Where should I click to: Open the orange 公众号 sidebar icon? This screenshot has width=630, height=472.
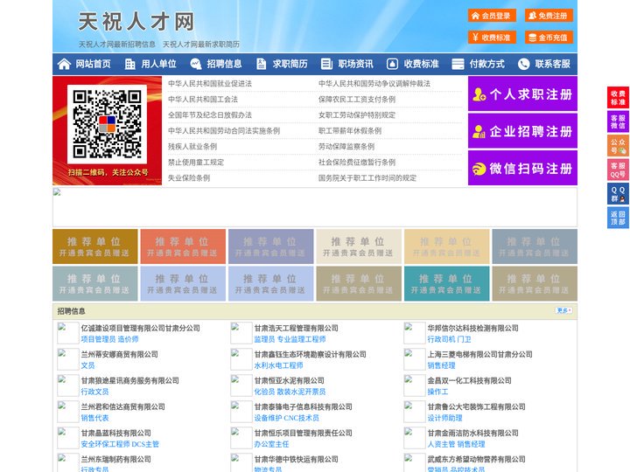[618, 146]
